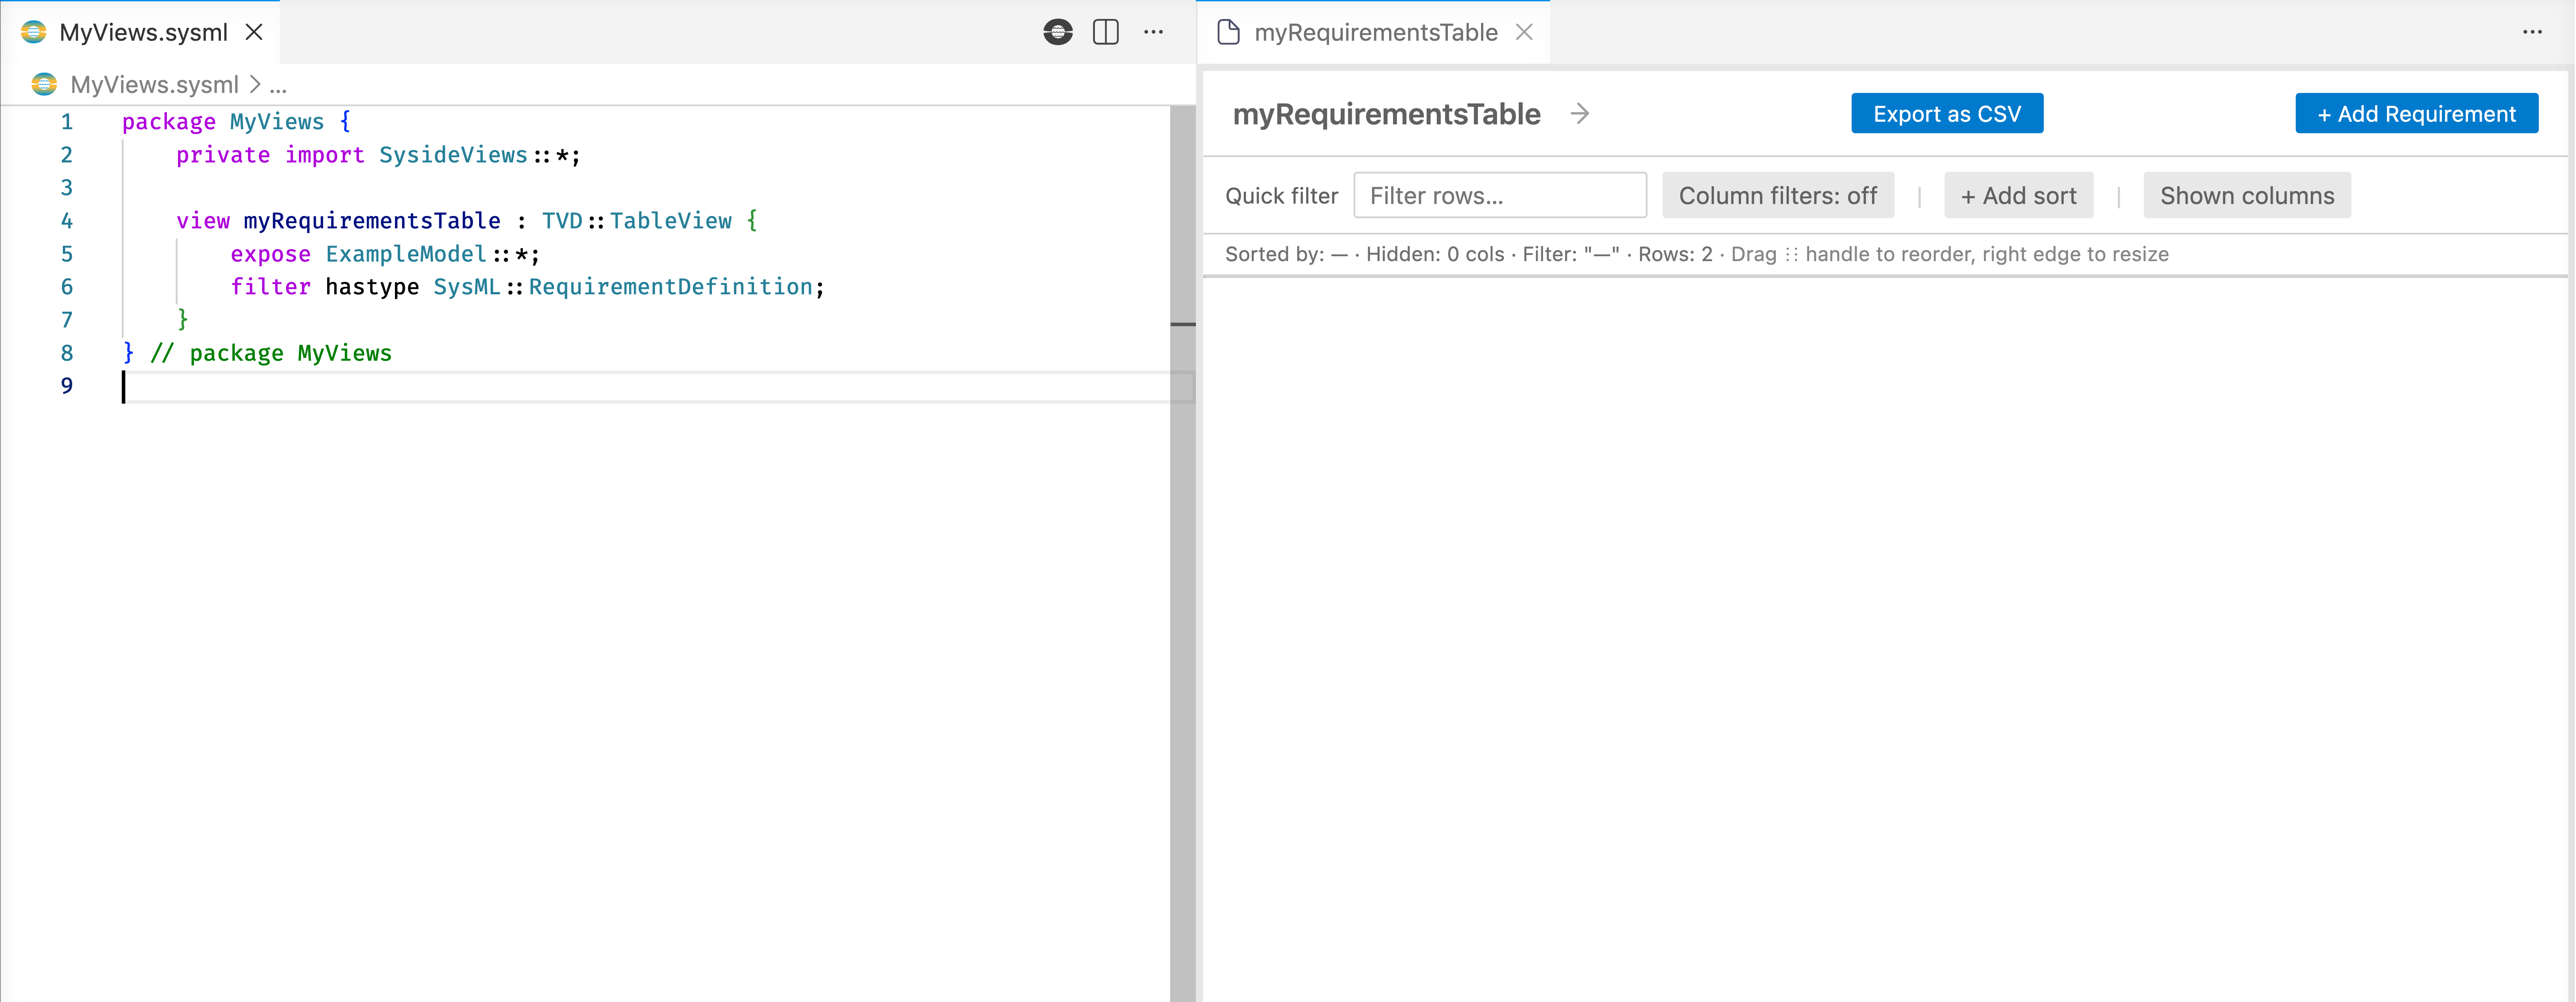Click line number 9 in the gutter

pyautogui.click(x=67, y=386)
